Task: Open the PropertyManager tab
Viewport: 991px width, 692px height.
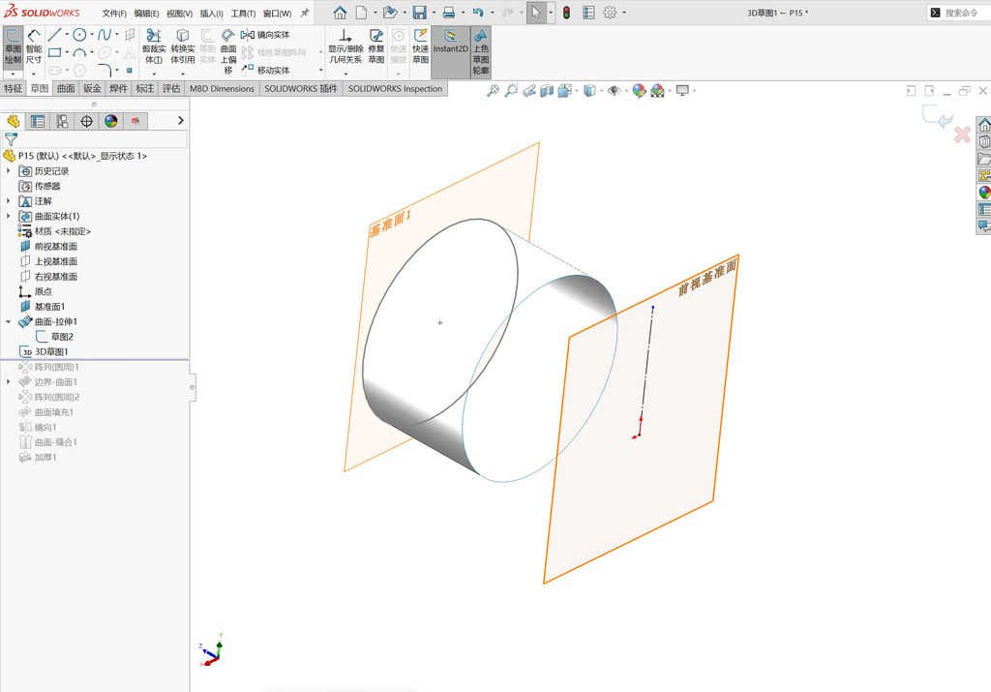Action: [x=38, y=121]
